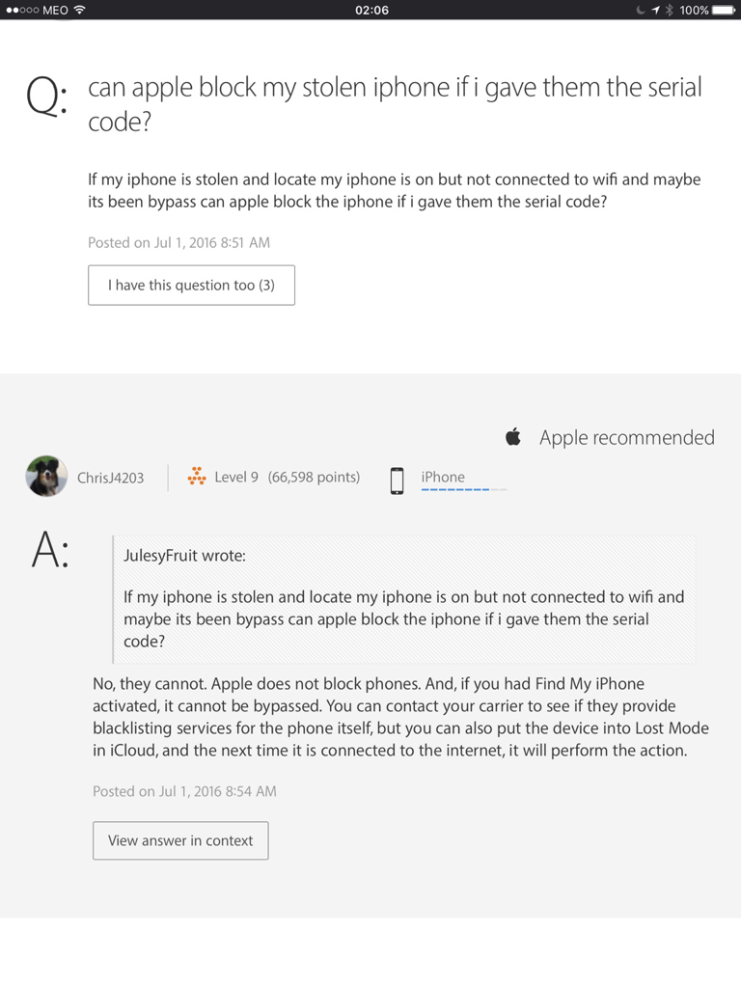Open ChrisJ4203's user profile link
The width and height of the screenshot is (741, 988).
pyautogui.click(x=110, y=478)
